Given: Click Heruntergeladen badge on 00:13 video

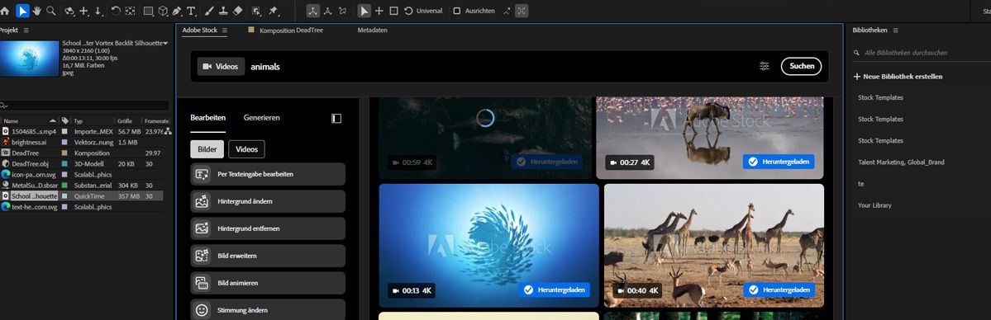Looking at the screenshot, I should (555, 289).
